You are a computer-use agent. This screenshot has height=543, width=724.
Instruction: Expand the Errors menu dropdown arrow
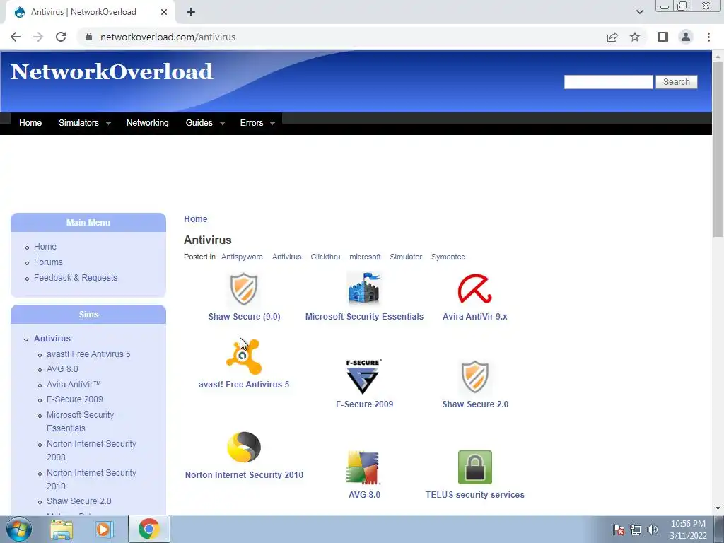point(272,123)
